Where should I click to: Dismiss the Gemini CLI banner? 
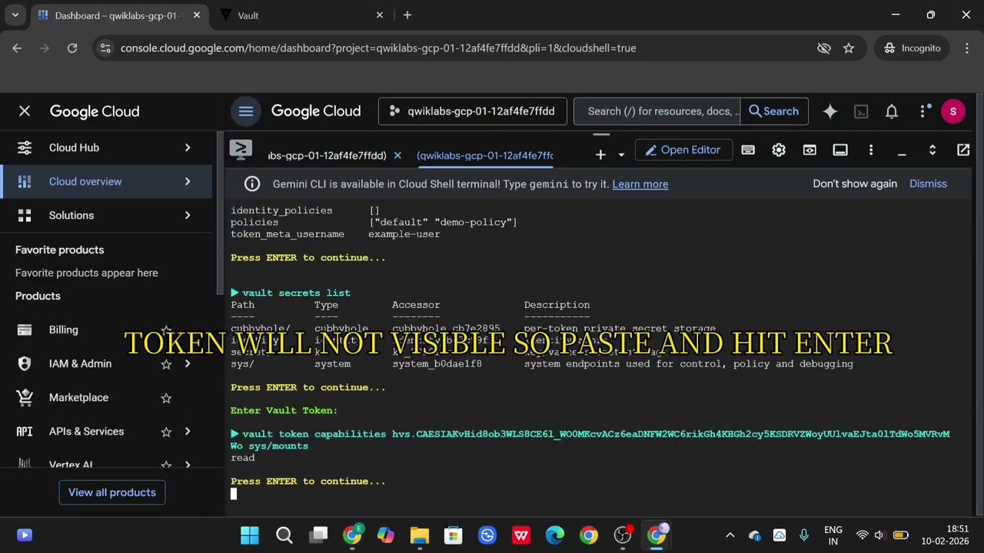point(928,184)
